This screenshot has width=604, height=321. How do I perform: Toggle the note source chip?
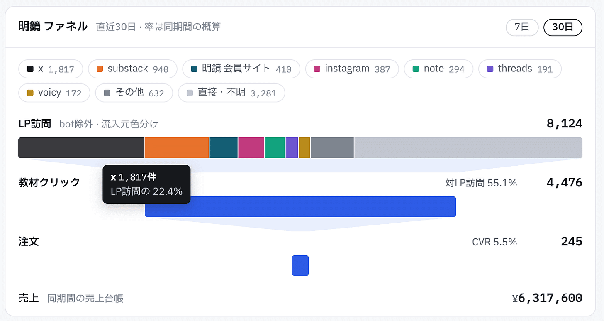point(438,69)
